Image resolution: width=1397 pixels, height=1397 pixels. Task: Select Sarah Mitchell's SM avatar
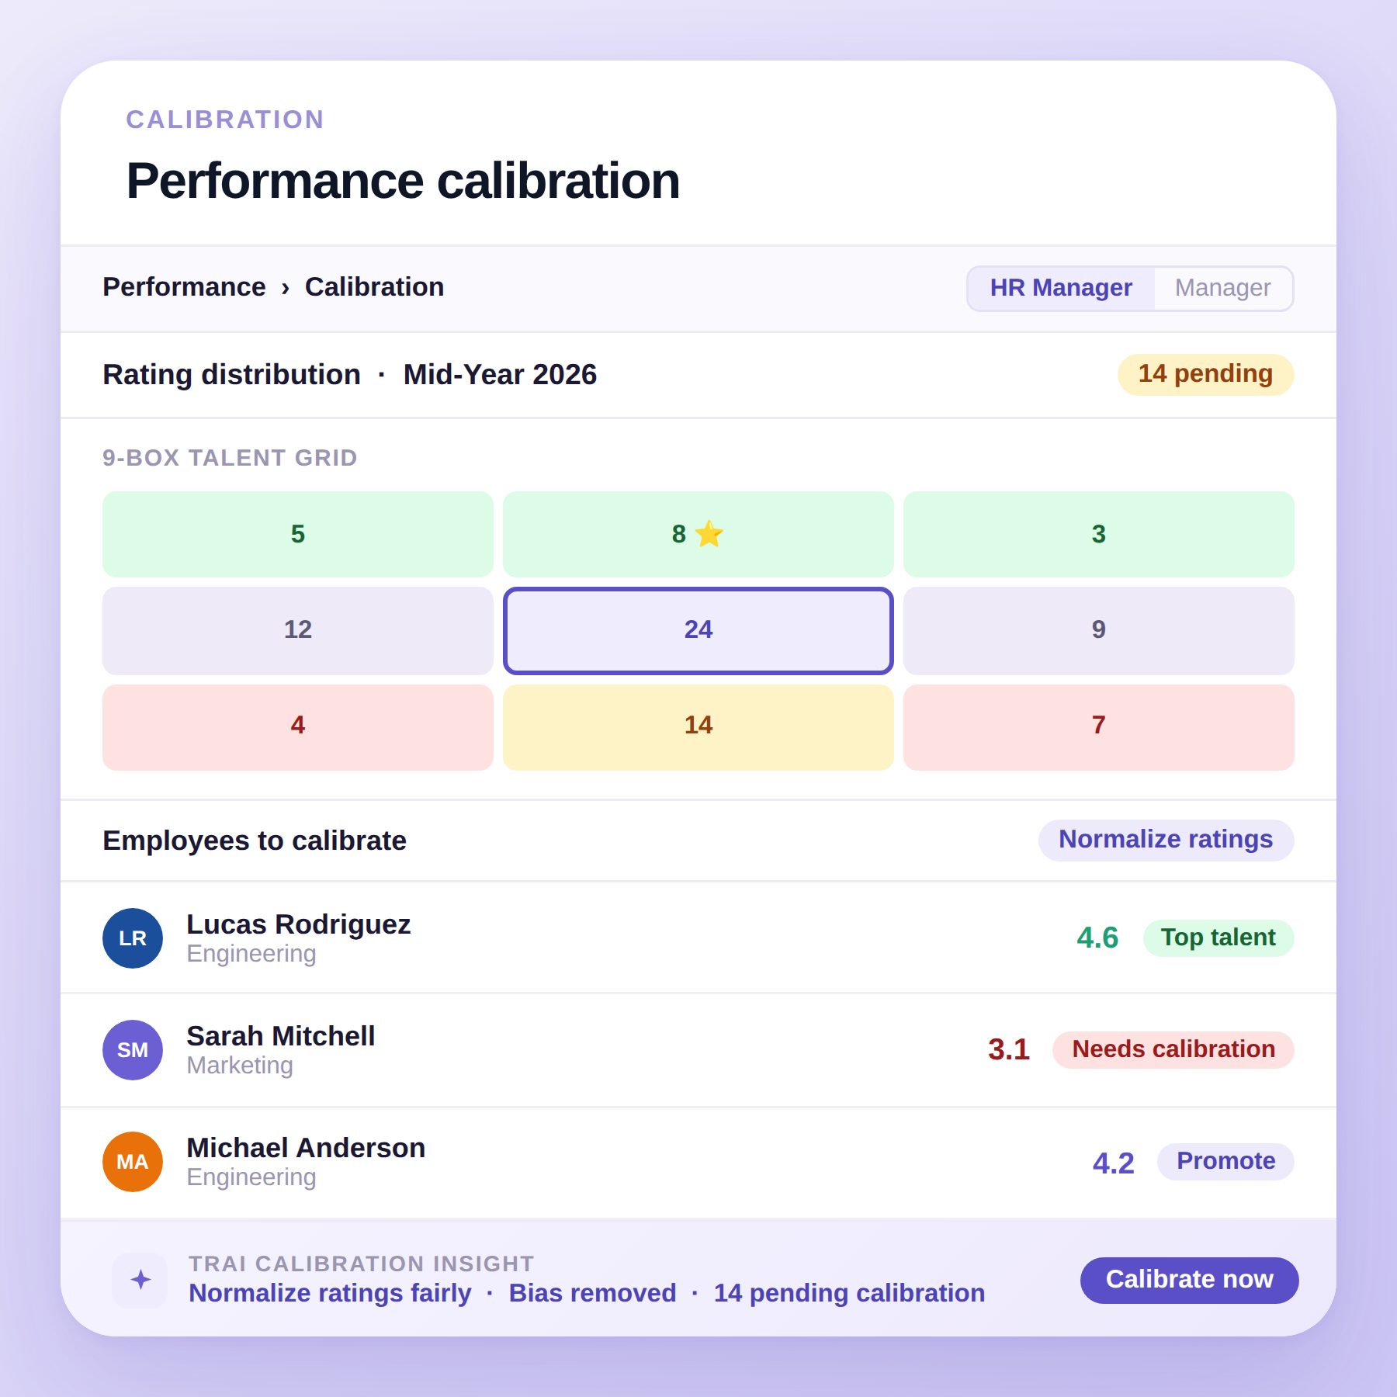click(x=132, y=1049)
